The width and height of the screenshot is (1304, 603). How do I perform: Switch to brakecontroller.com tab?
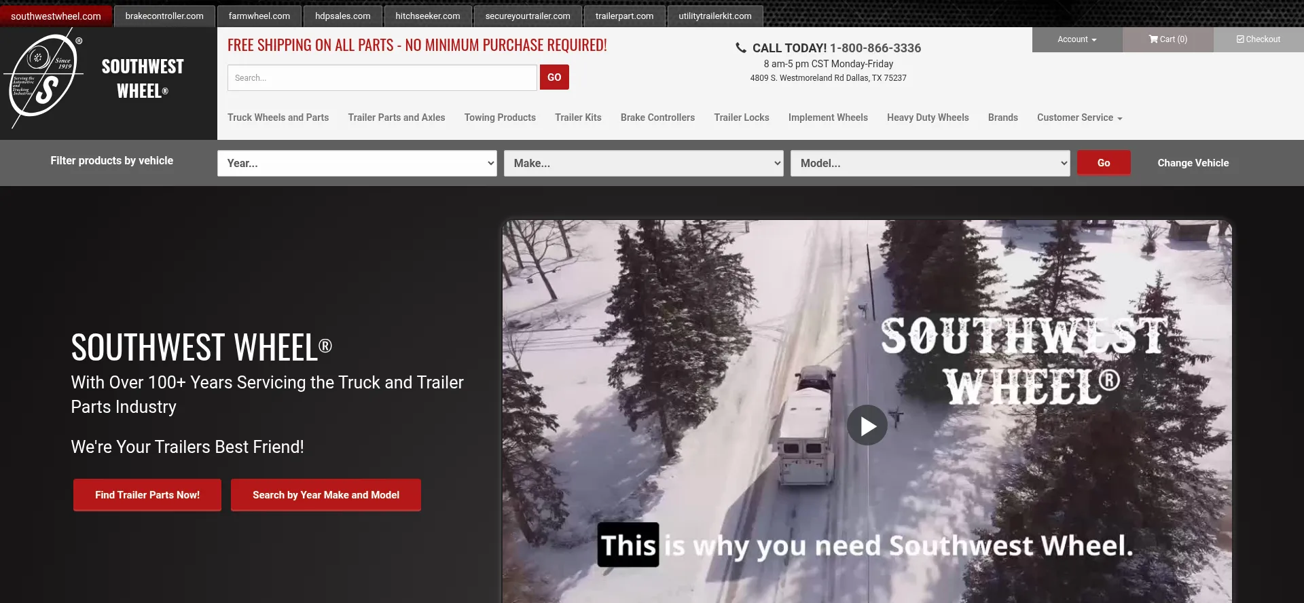(x=164, y=16)
